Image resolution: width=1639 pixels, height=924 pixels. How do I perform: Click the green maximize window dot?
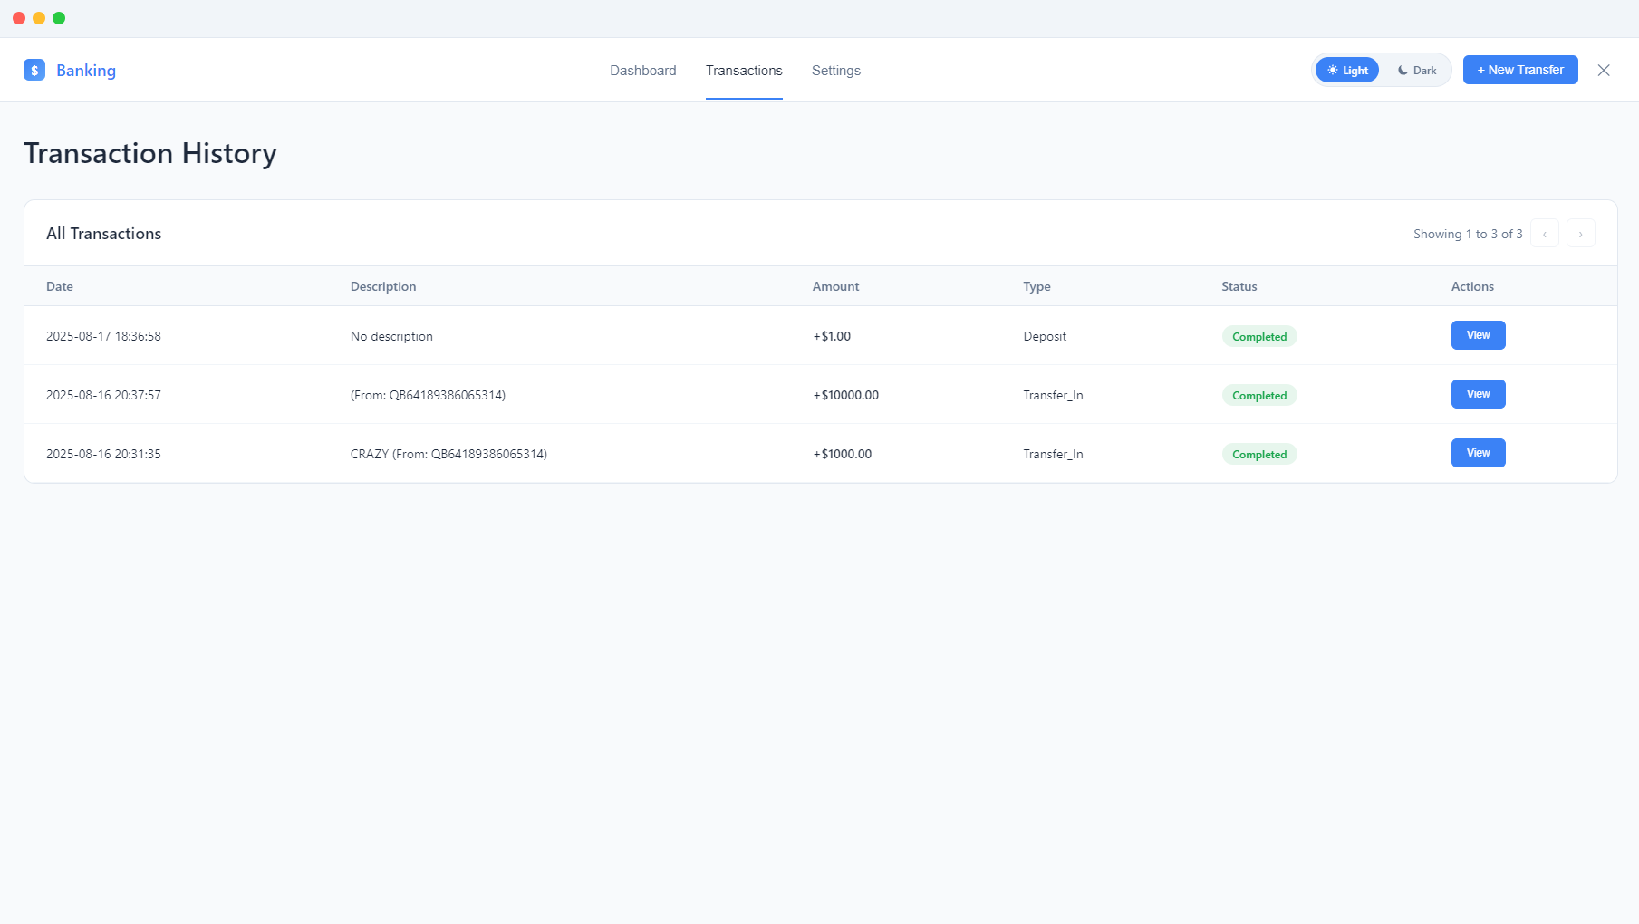coord(59,18)
